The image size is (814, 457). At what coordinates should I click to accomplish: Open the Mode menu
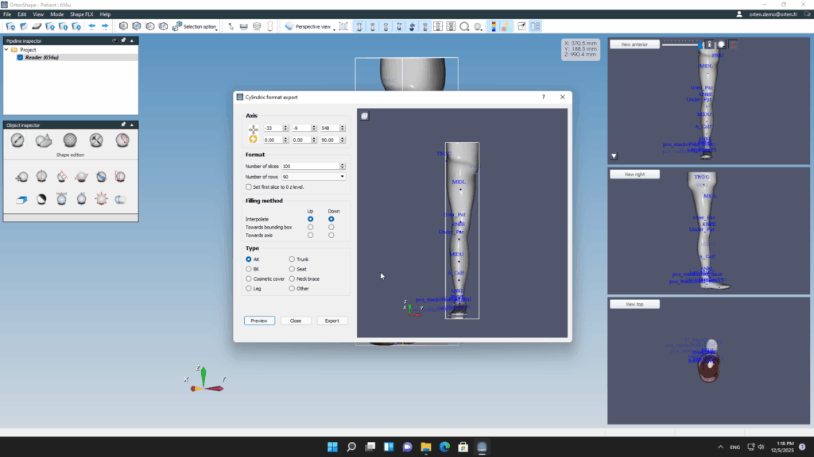56,14
